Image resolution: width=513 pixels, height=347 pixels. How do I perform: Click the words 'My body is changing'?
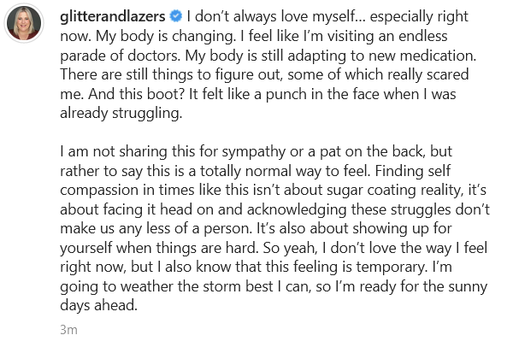click(165, 36)
